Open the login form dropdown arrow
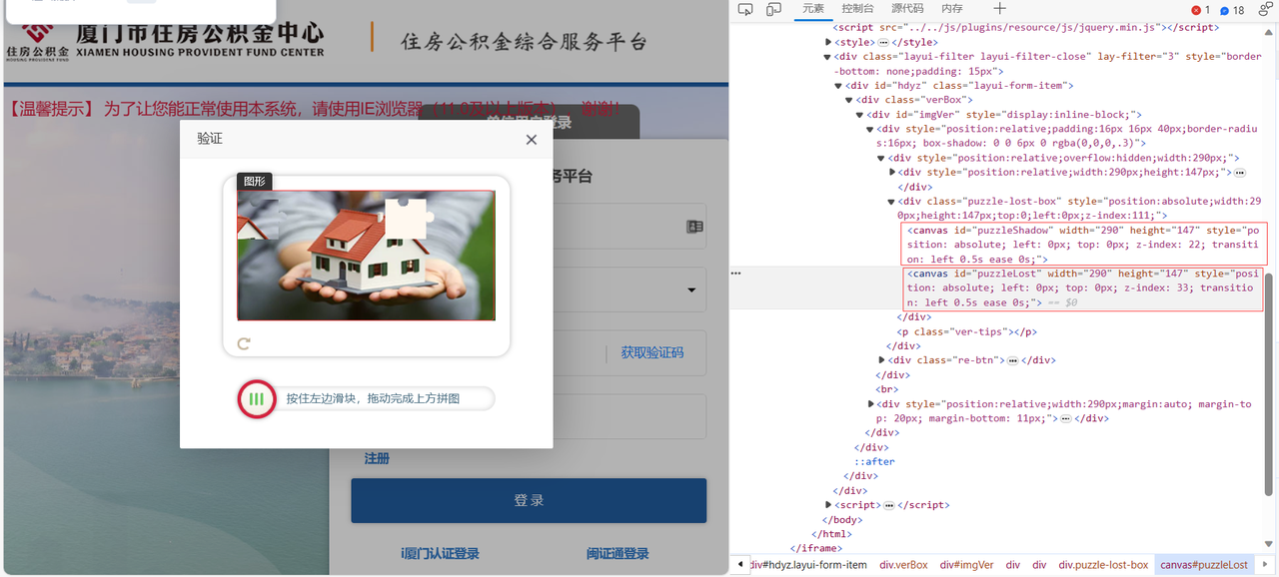Viewport: 1279px width, 577px height. tap(690, 290)
